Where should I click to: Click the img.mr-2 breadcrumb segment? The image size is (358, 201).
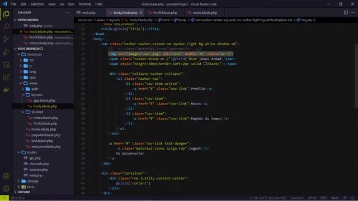306,20
